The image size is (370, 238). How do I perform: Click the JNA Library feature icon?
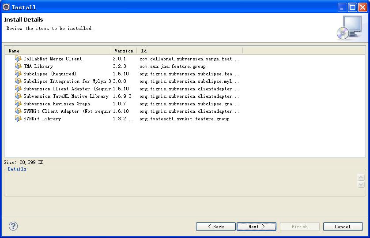point(18,66)
